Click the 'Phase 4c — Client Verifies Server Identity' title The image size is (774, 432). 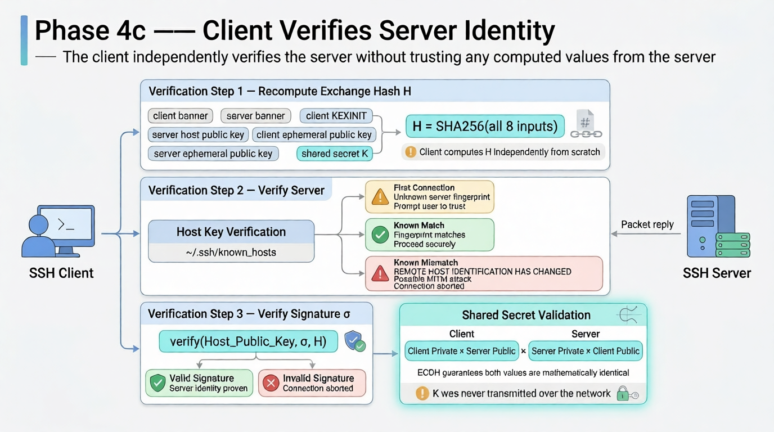click(x=295, y=31)
